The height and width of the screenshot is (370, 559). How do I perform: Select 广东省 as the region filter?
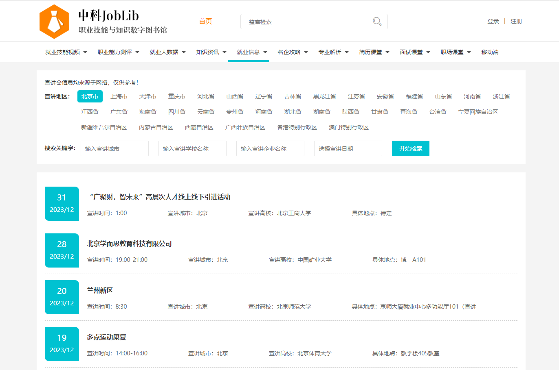coord(119,112)
